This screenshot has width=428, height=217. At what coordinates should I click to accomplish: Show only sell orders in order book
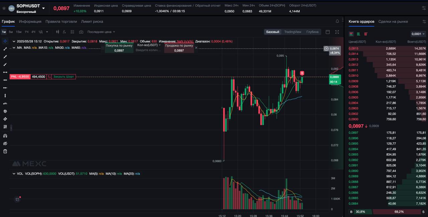(366, 34)
